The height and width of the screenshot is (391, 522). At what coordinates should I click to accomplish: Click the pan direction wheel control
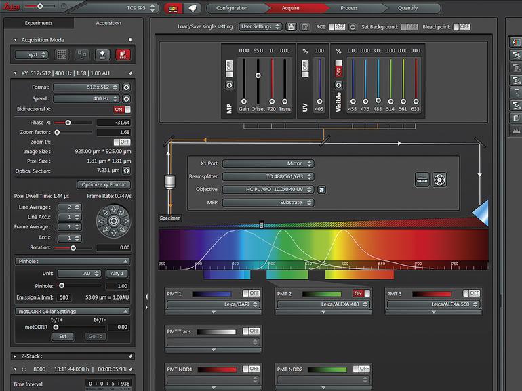(113, 221)
